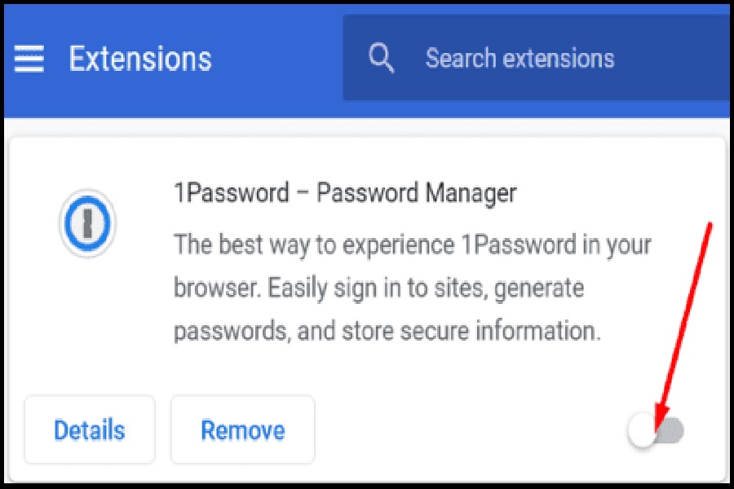Click the "Search extensions" placeholder text
The width and height of the screenshot is (734, 489).
click(x=520, y=59)
